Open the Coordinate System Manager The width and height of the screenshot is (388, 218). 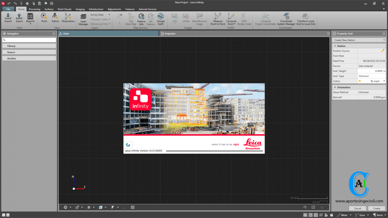[x=286, y=19]
